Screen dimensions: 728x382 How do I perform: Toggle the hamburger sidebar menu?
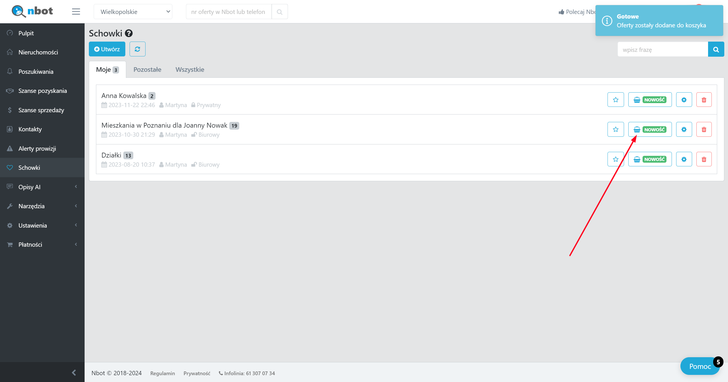pos(76,12)
